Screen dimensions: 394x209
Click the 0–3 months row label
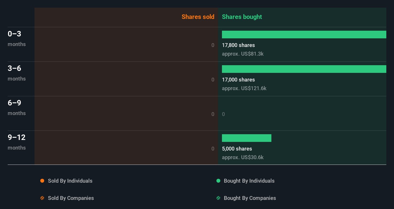16,38
